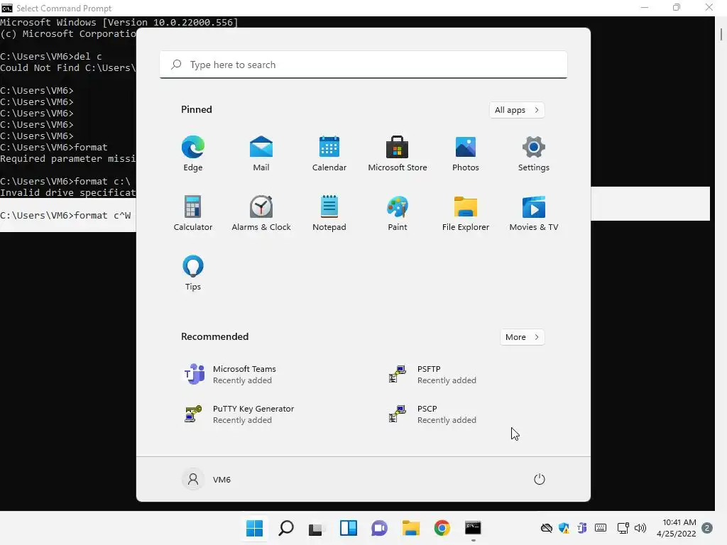Open Alarms & Clock app
Viewport: 727px width, 545px height.
(x=261, y=213)
